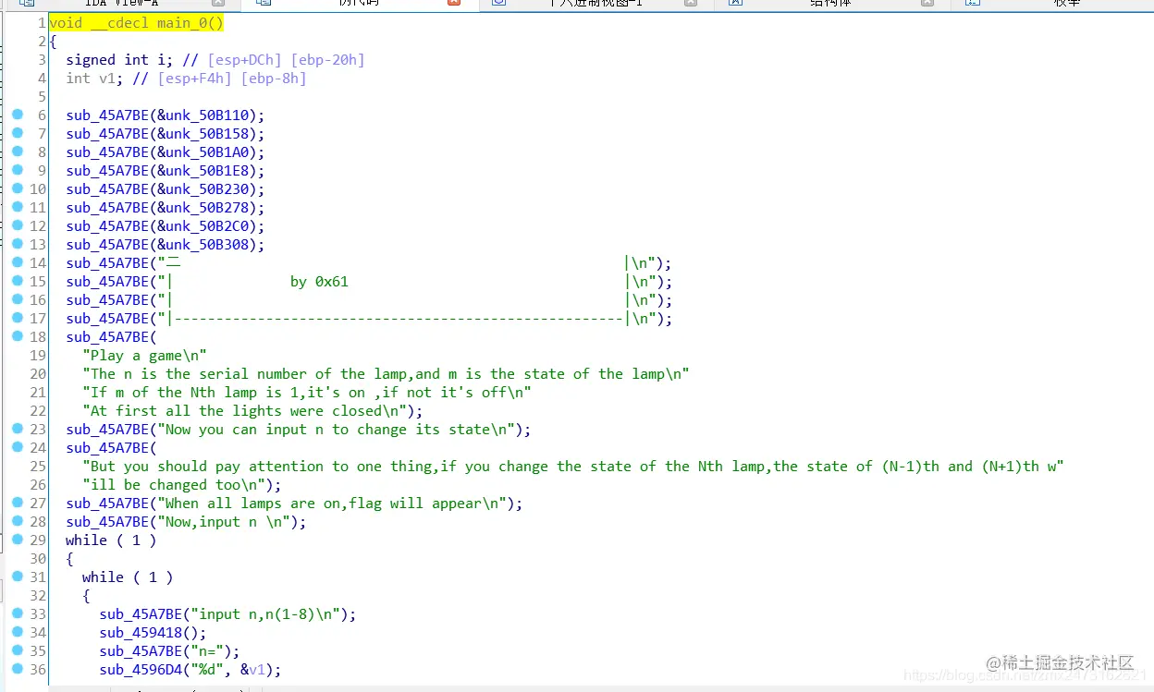Click "Now you can input n" string
The image size is (1154, 692).
[x=337, y=429]
